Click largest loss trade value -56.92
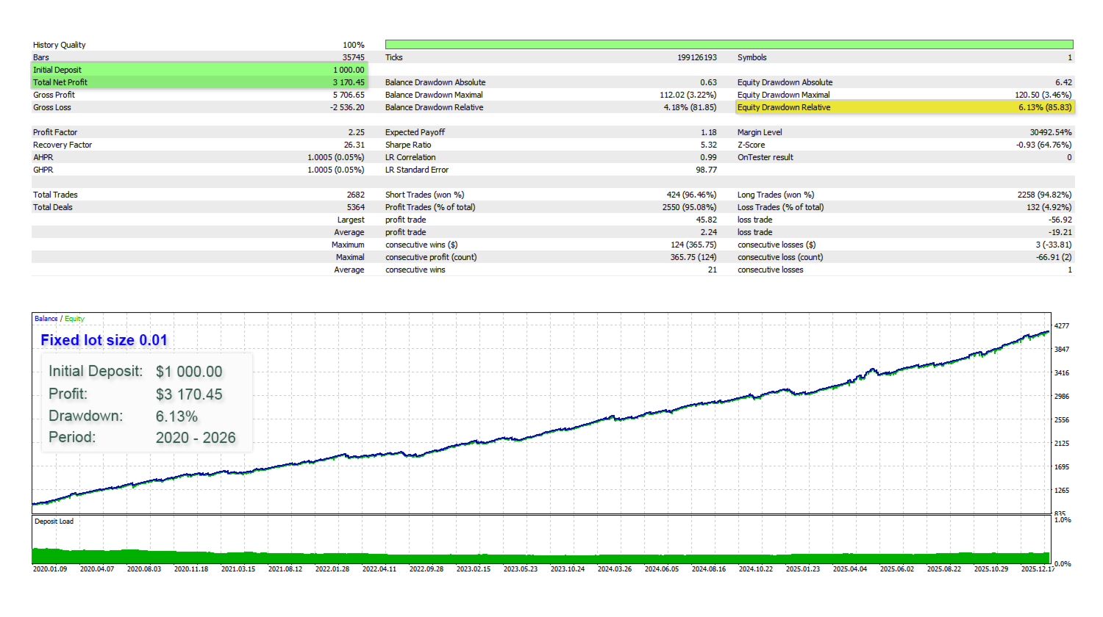Viewport: 1103px width, 617px height. coord(1060,220)
